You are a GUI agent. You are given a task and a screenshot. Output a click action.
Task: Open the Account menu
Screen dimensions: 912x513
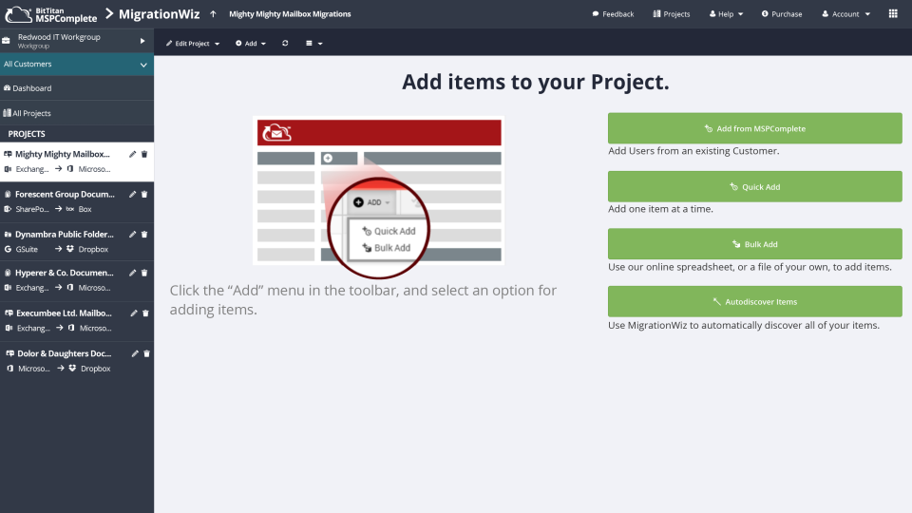coord(845,14)
